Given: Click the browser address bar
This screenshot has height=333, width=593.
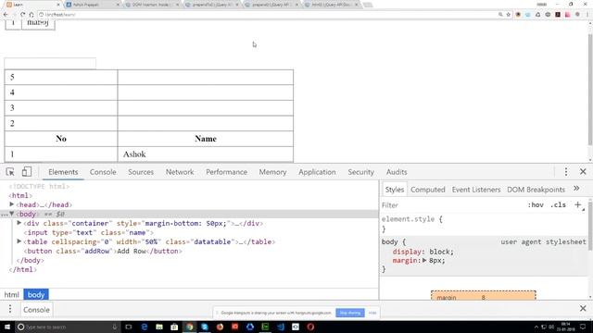Looking at the screenshot, I should (x=265, y=15).
